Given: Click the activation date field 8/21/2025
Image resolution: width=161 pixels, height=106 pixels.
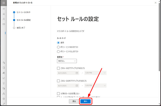Looking at the screenshot, I should pyautogui.click(x=68, y=73).
